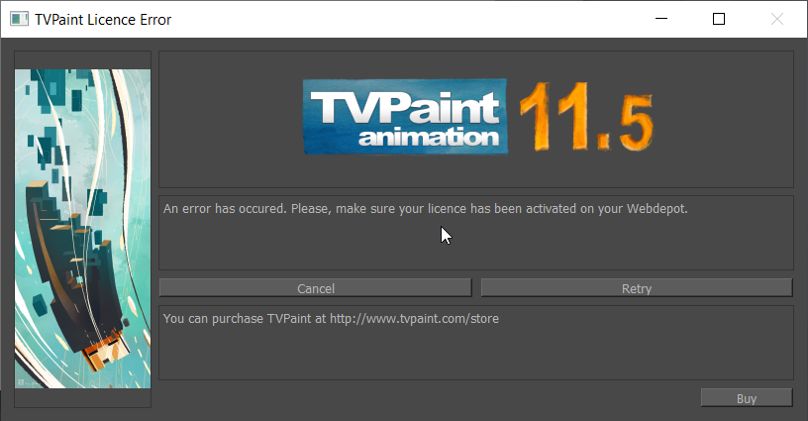
Task: Click the Cancel button
Action: pyautogui.click(x=315, y=288)
